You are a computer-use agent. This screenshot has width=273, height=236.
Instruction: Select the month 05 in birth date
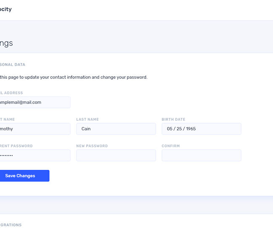click(x=170, y=129)
